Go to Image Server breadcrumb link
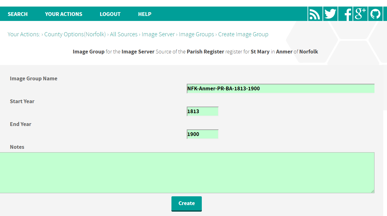Viewport: 387px width, 216px height. click(x=158, y=34)
